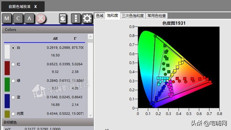Click red ΔE value 9.32

[x=55, y=72]
